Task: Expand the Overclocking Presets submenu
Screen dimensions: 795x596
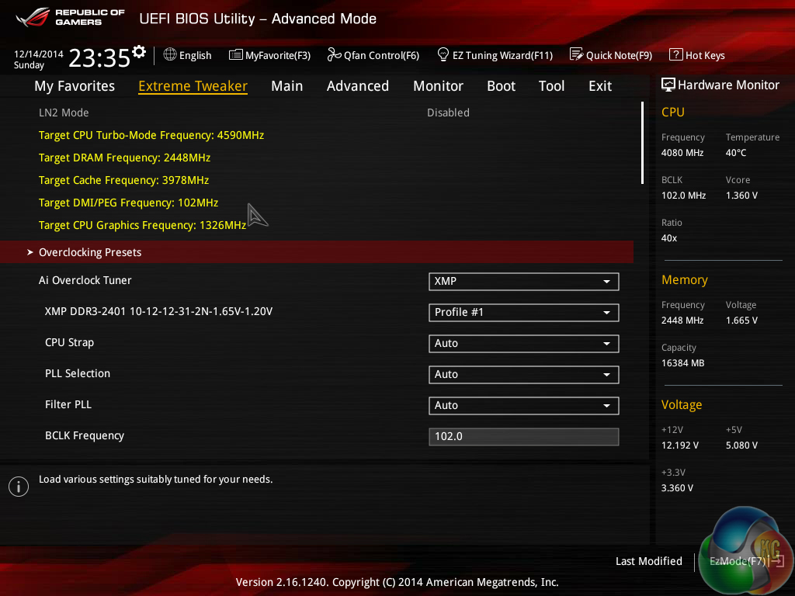Action: [x=317, y=252]
